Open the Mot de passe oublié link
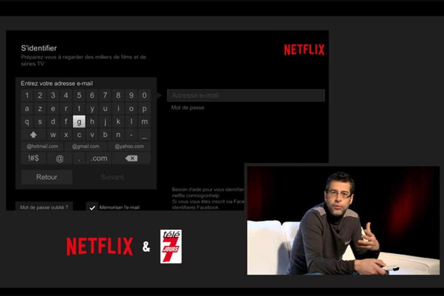The width and height of the screenshot is (444, 296). [44, 207]
